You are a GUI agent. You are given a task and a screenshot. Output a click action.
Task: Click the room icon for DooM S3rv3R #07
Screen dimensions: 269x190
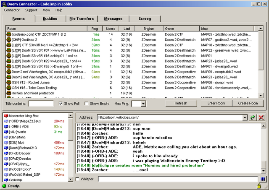point(9,50)
